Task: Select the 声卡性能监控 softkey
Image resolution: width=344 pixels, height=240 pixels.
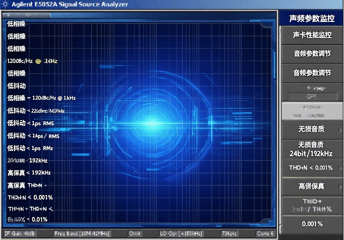Action: [312, 35]
